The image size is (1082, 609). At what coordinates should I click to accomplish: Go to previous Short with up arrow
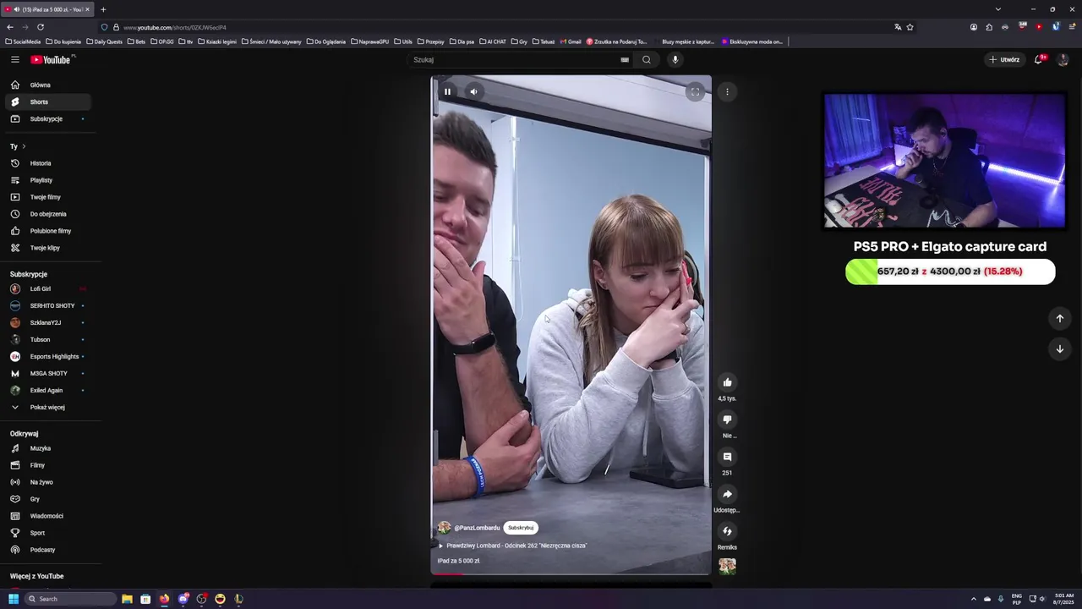(1059, 318)
